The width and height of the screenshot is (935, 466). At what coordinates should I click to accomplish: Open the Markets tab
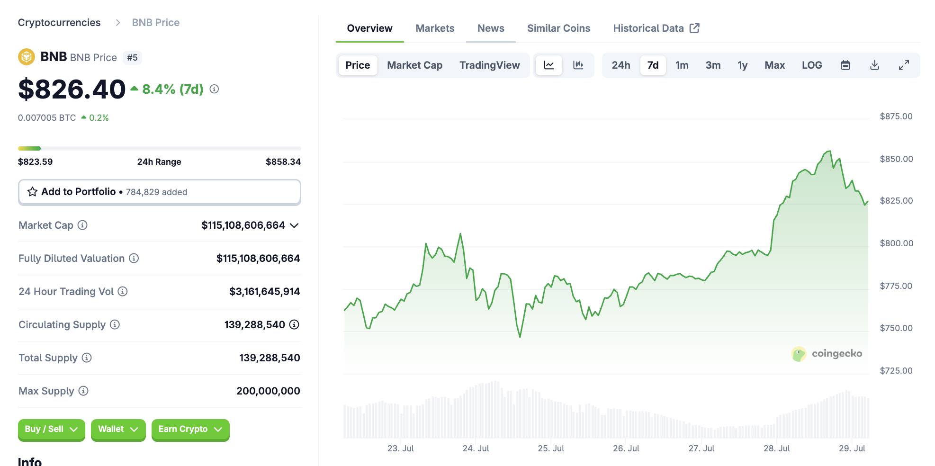[435, 28]
